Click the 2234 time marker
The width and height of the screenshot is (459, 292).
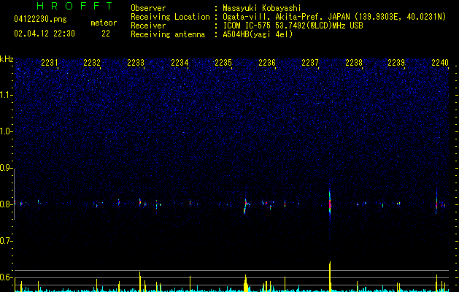pyautogui.click(x=180, y=62)
